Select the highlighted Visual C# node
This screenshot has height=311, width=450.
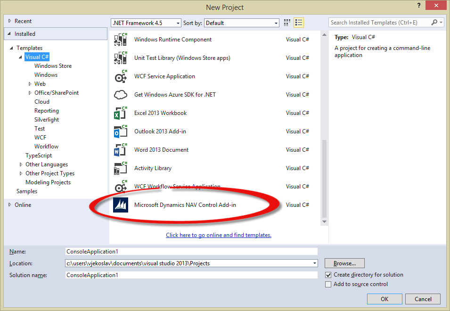[x=37, y=57]
